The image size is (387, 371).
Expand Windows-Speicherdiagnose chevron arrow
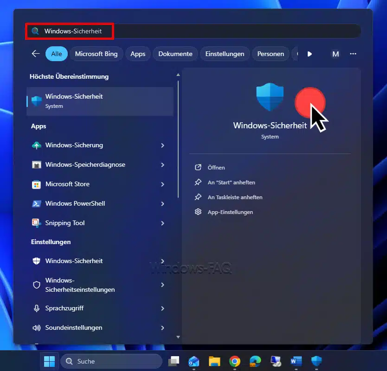click(x=162, y=165)
